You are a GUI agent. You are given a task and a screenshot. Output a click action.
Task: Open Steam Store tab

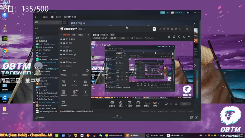point(46,17)
